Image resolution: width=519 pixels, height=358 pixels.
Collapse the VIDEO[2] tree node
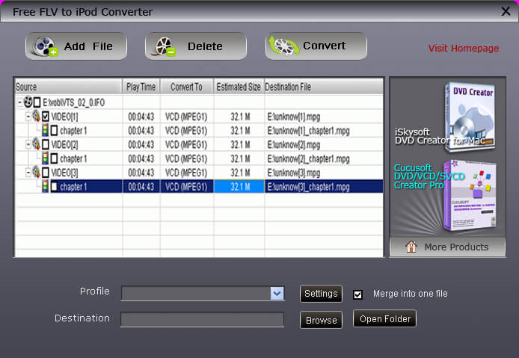click(x=28, y=144)
